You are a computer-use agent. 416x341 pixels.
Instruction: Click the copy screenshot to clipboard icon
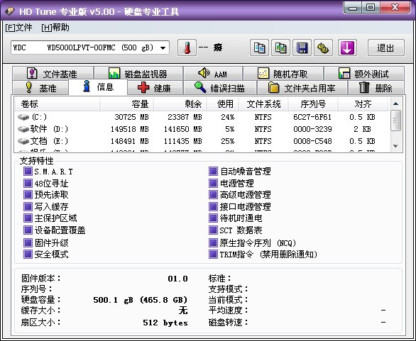[x=280, y=48]
